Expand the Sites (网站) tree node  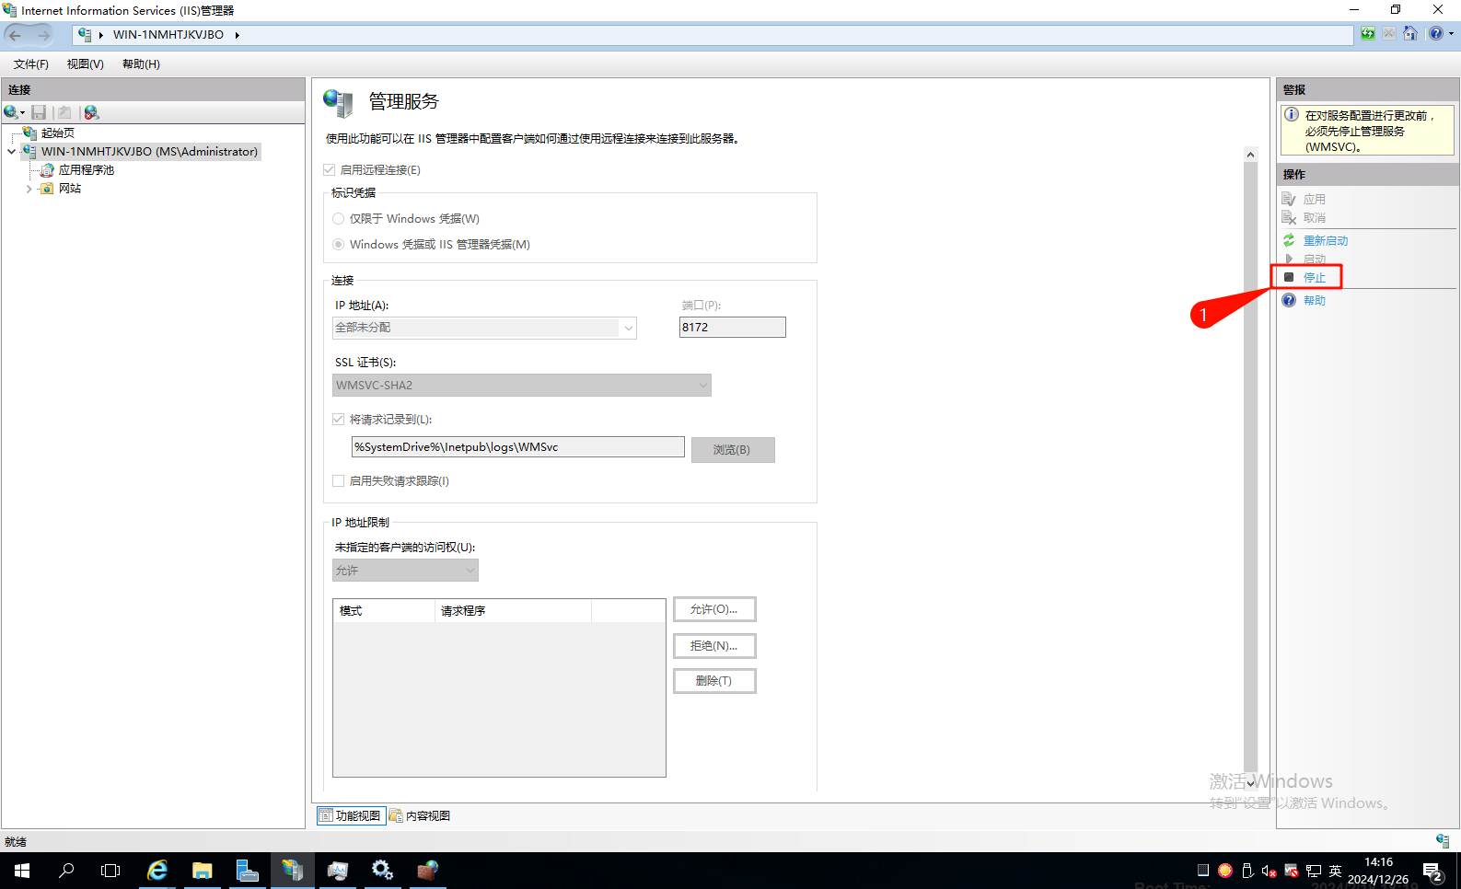[x=29, y=189]
